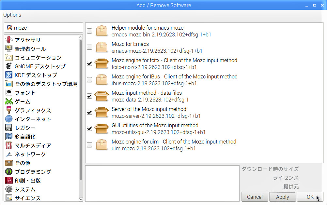Click the その他のデスクトップ環境 icon
Screen dimensions: 327x205
(9, 84)
